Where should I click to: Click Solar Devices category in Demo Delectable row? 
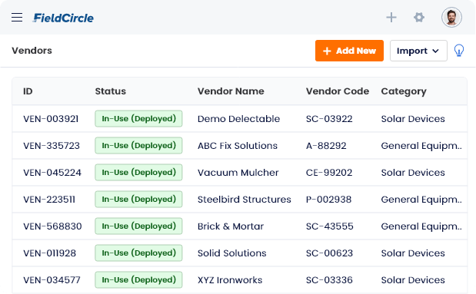[413, 119]
